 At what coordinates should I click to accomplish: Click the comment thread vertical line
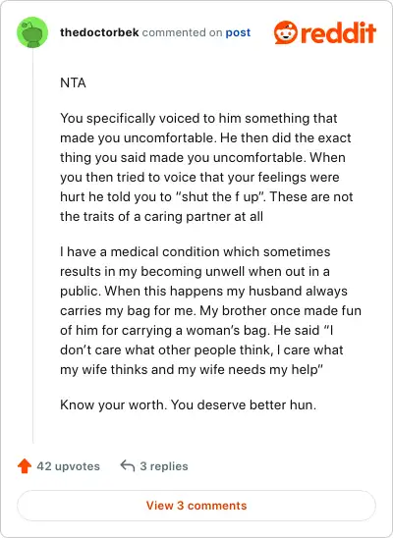click(33, 245)
